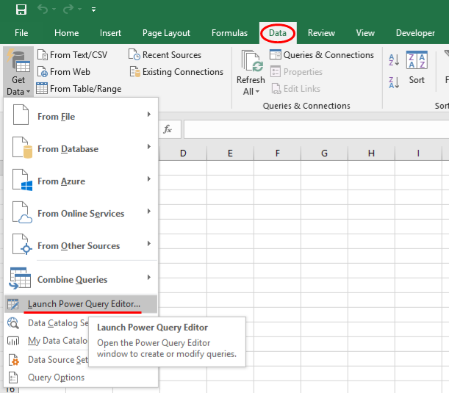Switch to the Home tab
The height and width of the screenshot is (393, 449).
tap(66, 33)
